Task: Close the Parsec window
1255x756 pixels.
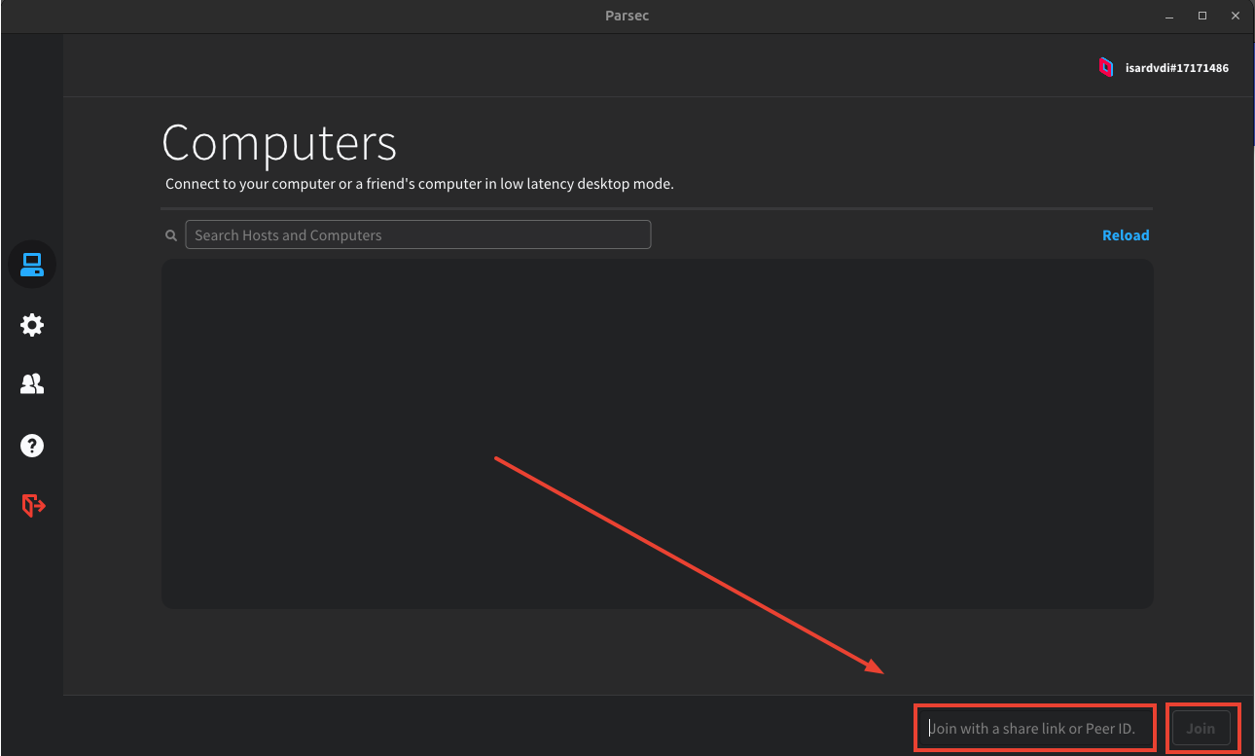Action: coord(1235,16)
